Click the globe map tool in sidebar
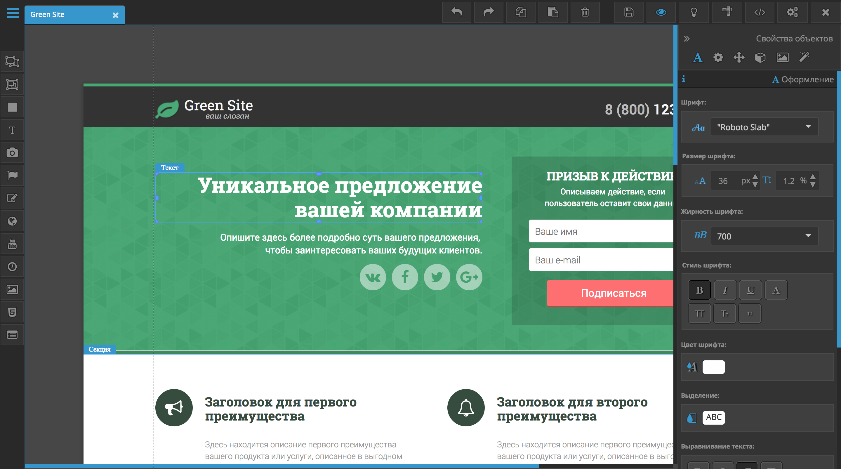 (12, 220)
